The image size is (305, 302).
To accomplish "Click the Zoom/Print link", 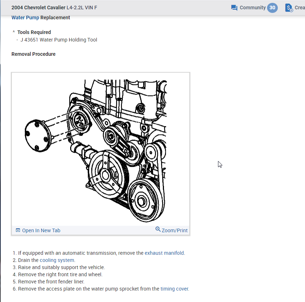I will tap(174, 230).
